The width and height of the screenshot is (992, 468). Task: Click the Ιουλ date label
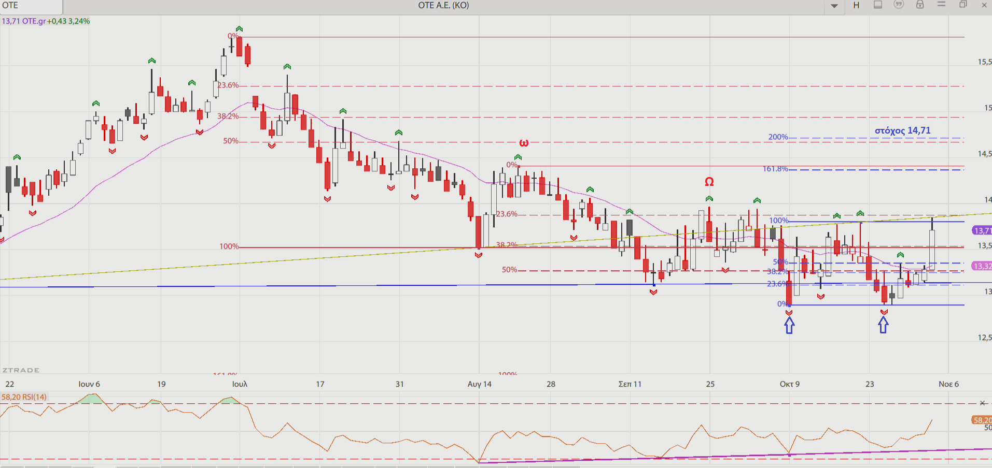[240, 384]
